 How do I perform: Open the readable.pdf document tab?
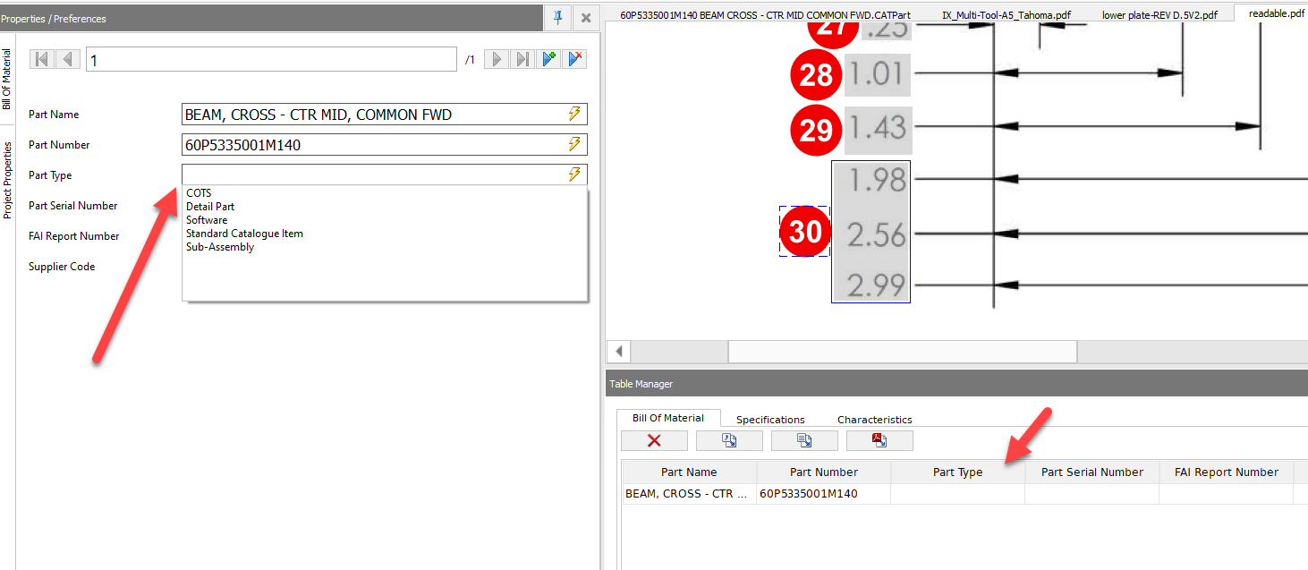(1276, 13)
